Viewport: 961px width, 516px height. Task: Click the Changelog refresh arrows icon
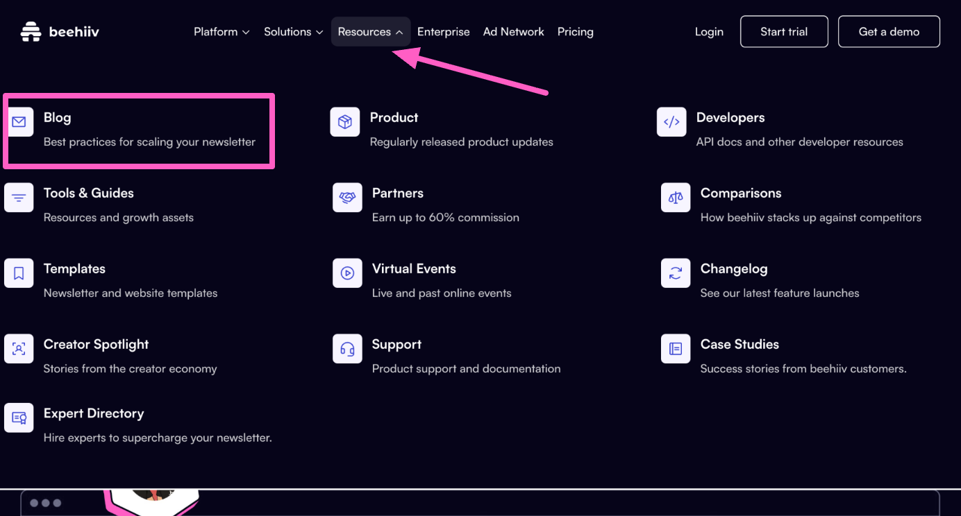pos(676,273)
